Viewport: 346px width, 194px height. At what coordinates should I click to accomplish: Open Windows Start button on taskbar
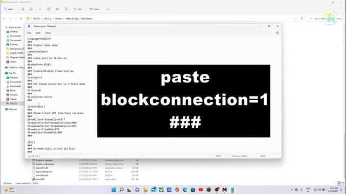[114, 190]
